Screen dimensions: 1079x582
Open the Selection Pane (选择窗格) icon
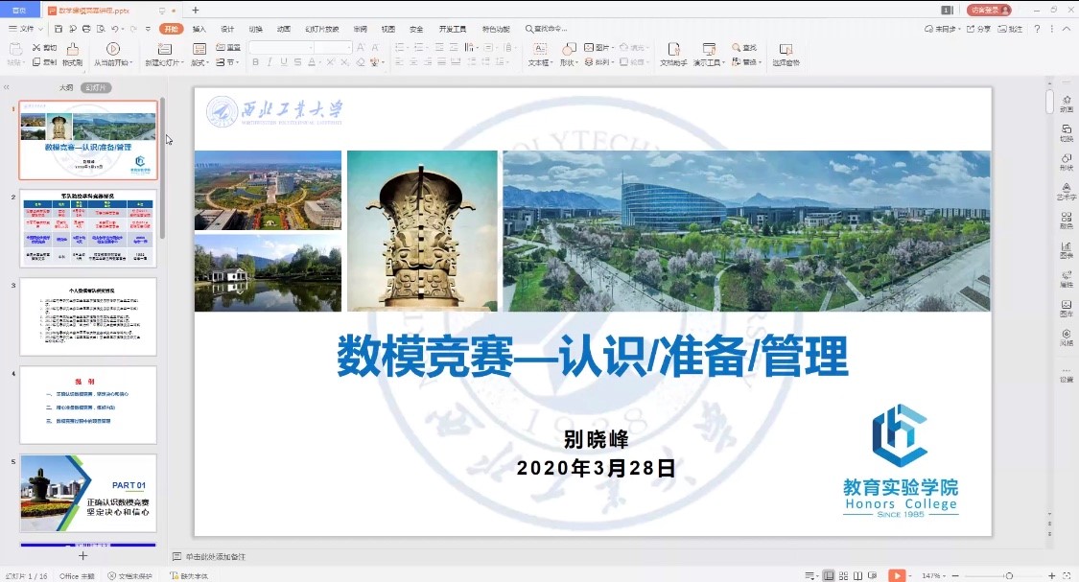(x=786, y=54)
